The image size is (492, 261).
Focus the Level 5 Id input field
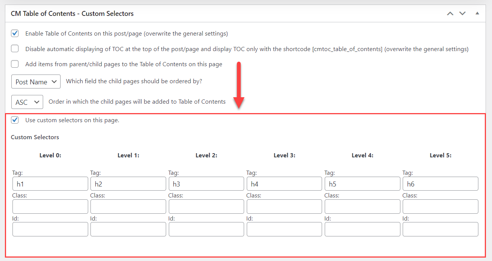coord(441,229)
